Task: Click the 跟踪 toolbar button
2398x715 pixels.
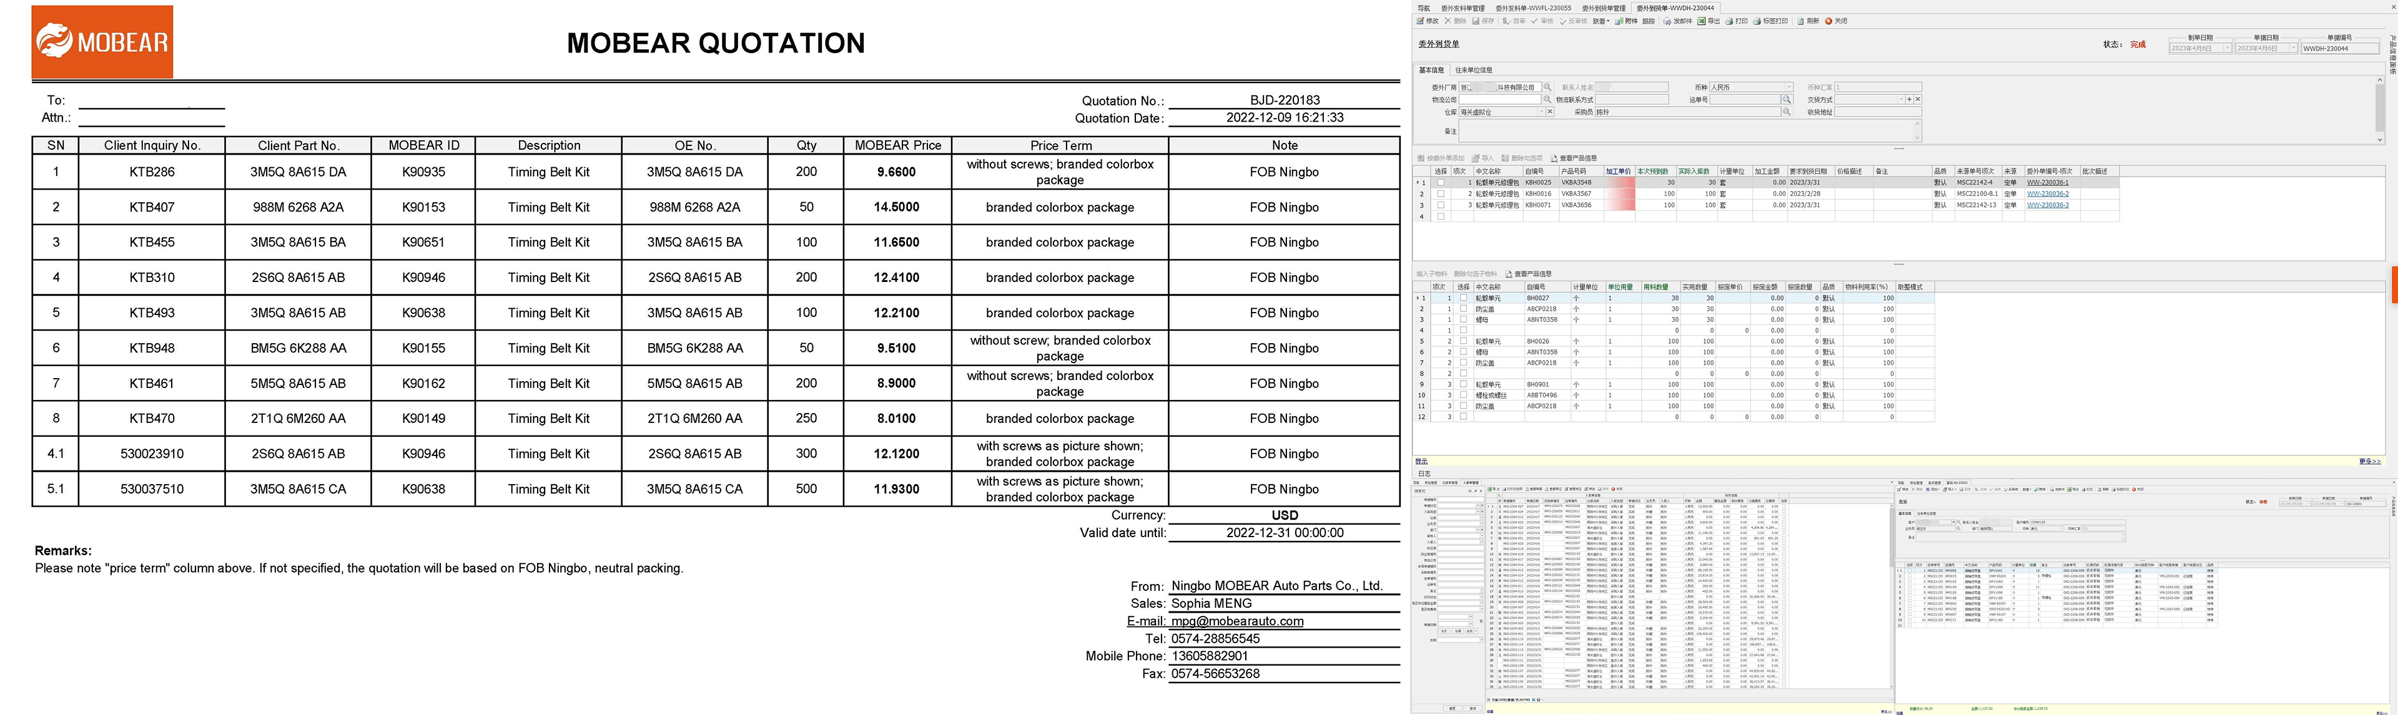Action: tap(1649, 21)
